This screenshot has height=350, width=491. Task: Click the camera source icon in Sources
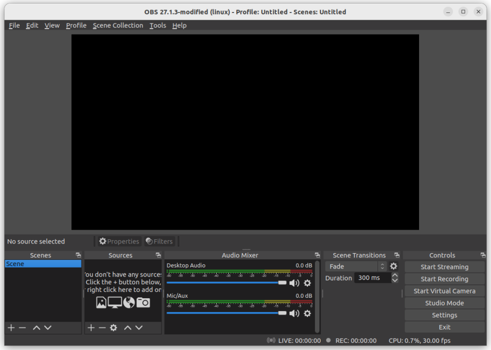click(143, 302)
